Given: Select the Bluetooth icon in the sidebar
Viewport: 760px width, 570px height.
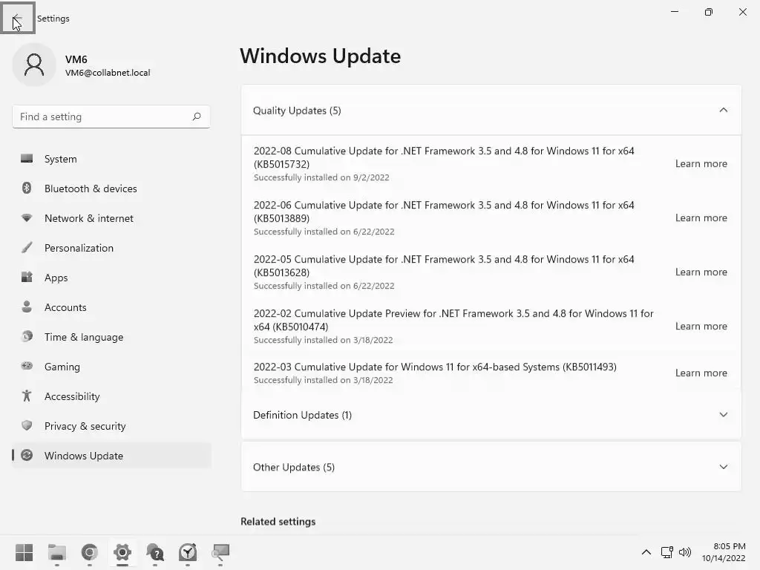Looking at the screenshot, I should point(27,188).
